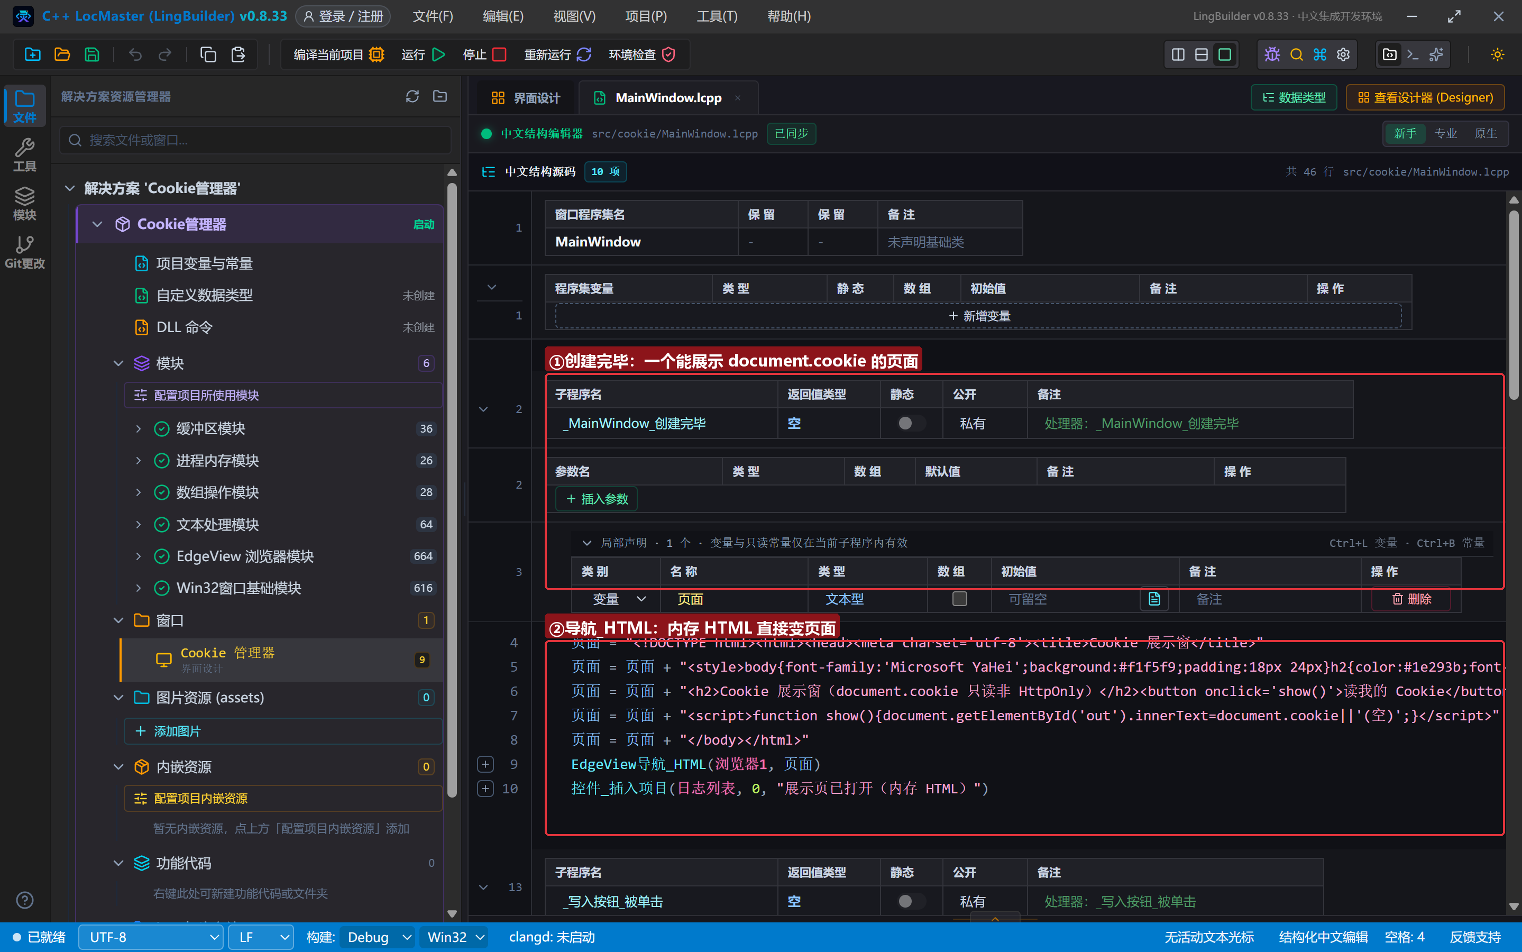1522x952 pixels.
Task: Open the Debug build configuration dropdown
Action: coord(378,937)
